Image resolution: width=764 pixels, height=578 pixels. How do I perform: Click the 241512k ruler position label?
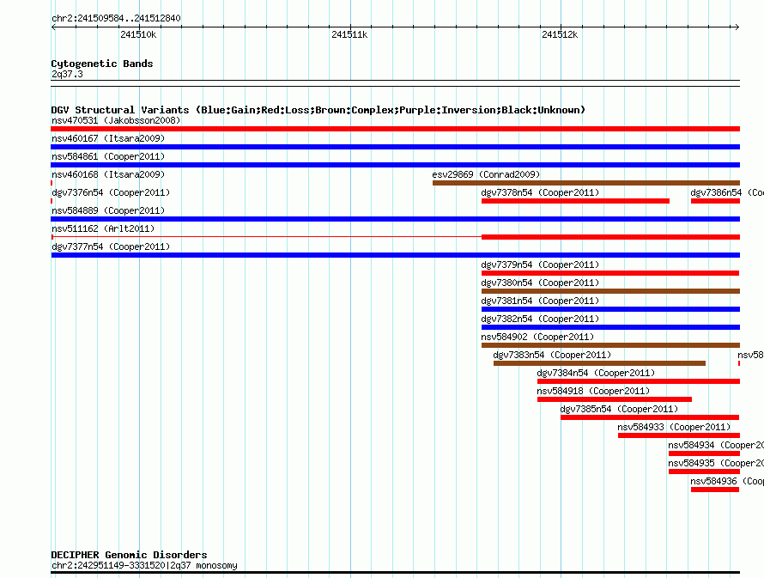click(560, 34)
